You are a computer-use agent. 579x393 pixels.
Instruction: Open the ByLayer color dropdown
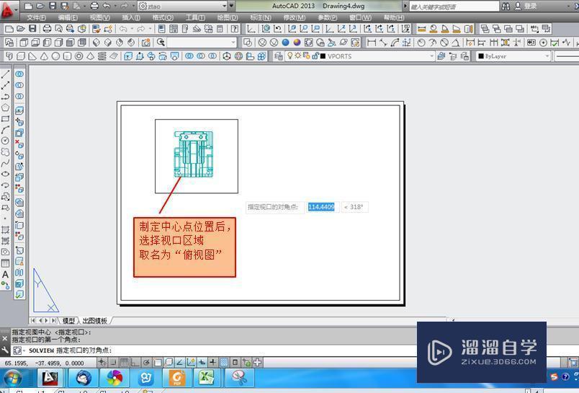pos(547,56)
